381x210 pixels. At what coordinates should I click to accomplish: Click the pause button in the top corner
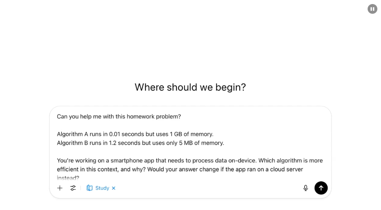[x=372, y=9]
